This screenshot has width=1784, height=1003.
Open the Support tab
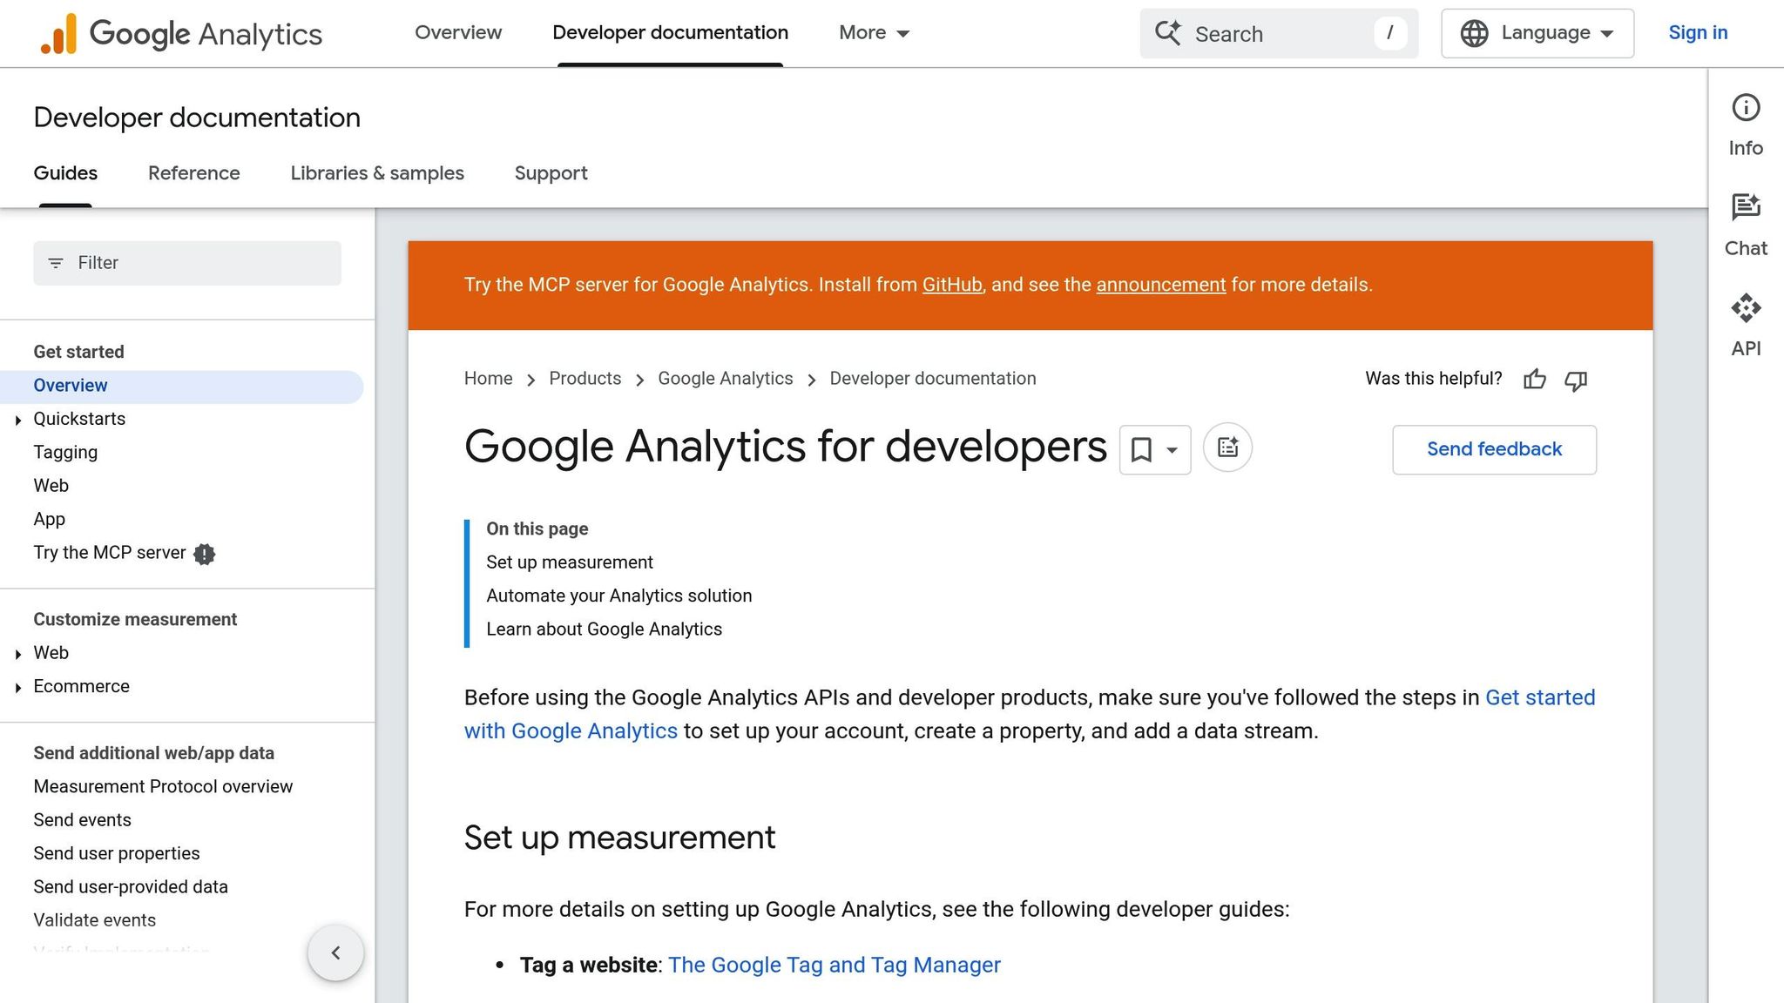pos(551,173)
